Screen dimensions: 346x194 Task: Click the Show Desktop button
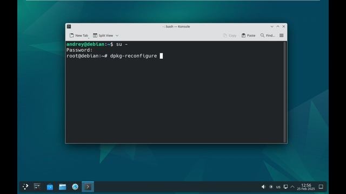(321, 187)
